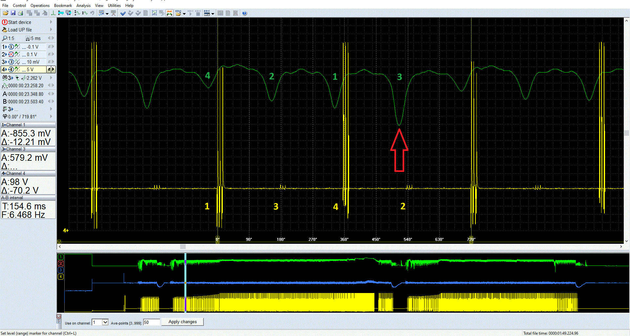Viewport: 630px width, 336px height.
Task: Click the View menu item
Action: 99,6
